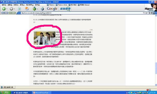Switch to 國立臺灣大學醫學 taskbar window

click(x=22, y=93)
